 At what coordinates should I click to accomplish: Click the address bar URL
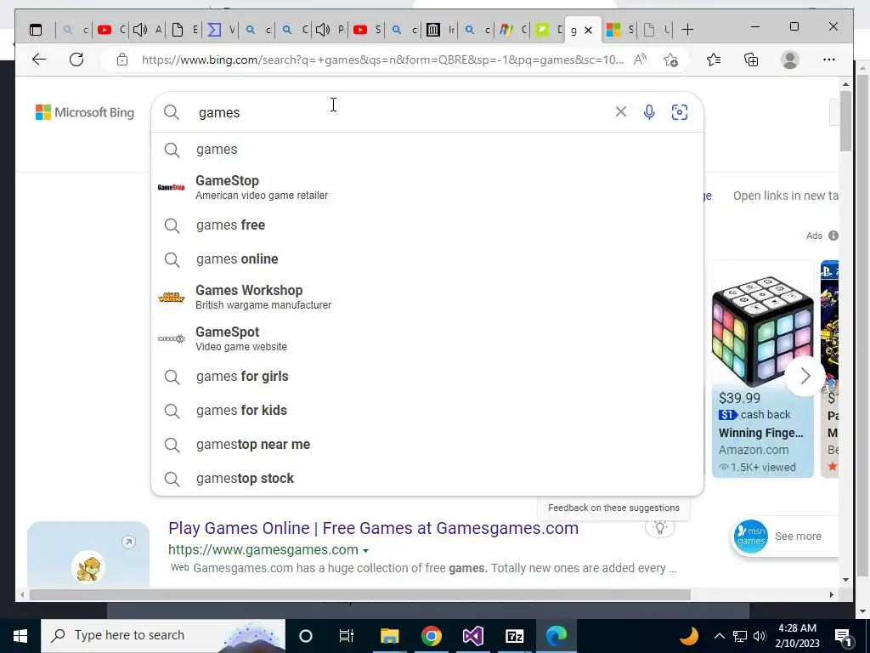[x=383, y=60]
